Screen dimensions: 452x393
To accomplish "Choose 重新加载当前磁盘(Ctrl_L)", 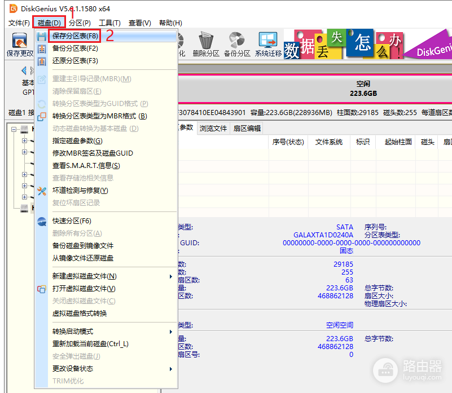I will [106, 344].
